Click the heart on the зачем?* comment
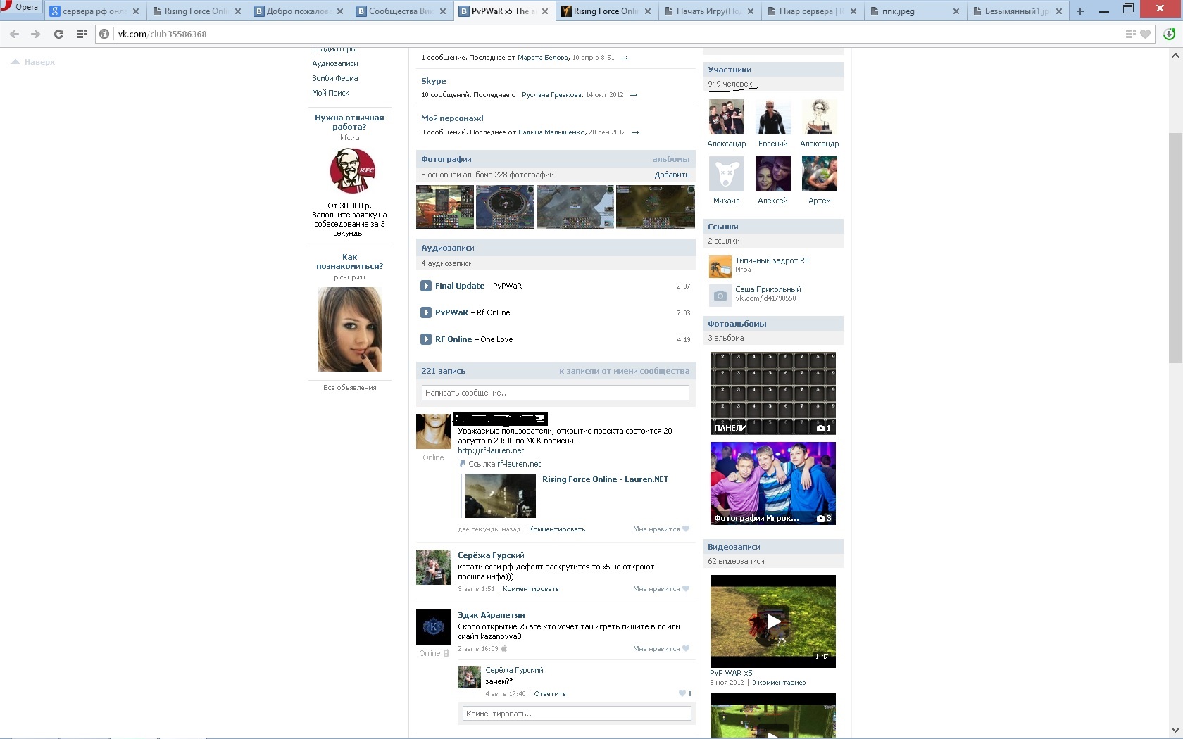This screenshot has height=739, width=1183. coord(682,694)
